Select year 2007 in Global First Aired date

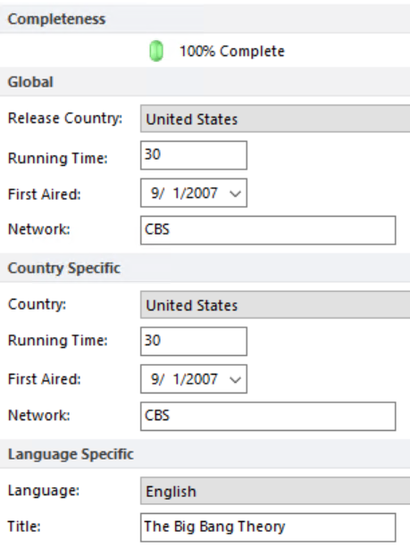[204, 193]
